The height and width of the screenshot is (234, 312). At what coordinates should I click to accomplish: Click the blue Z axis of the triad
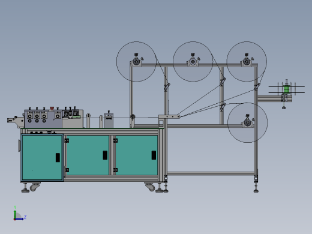pyautogui.click(x=19, y=219)
